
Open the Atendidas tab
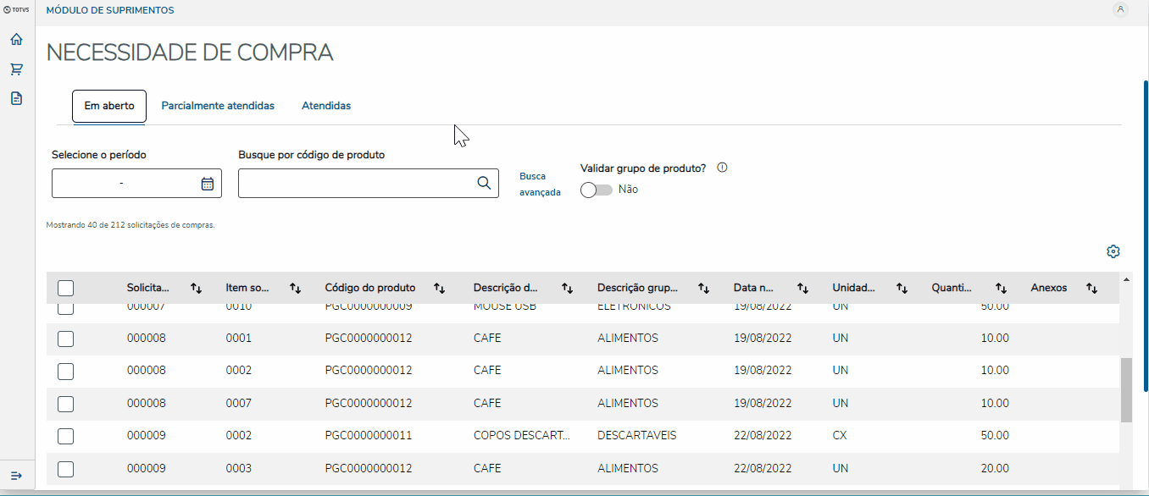[326, 106]
